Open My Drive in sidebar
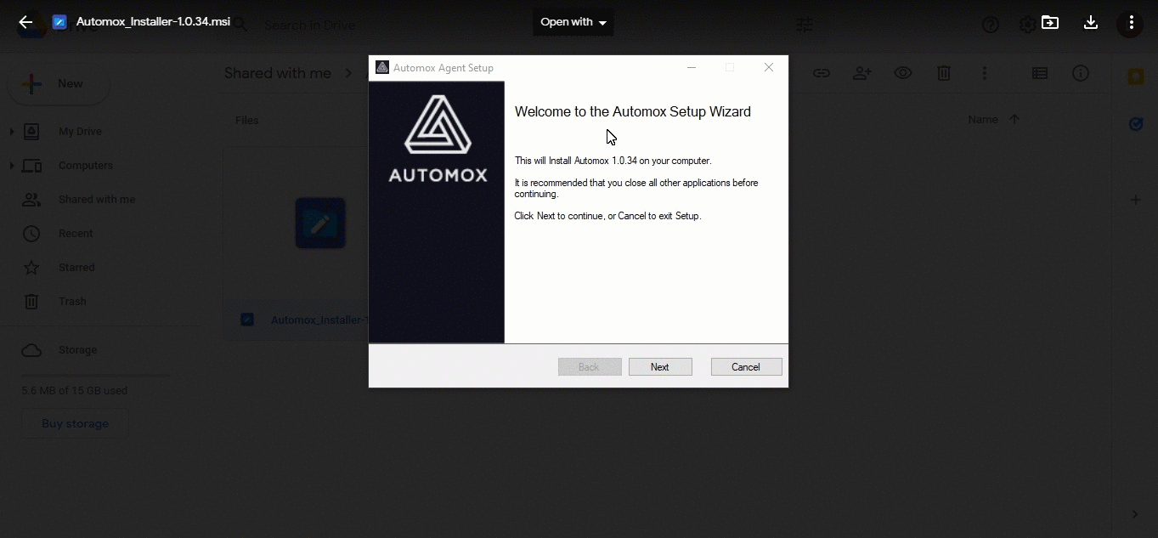Screen dimensions: 1158x538 [80, 132]
